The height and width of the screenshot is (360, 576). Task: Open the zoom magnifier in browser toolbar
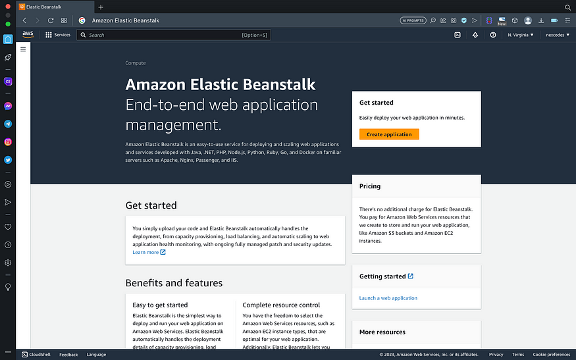[433, 20]
